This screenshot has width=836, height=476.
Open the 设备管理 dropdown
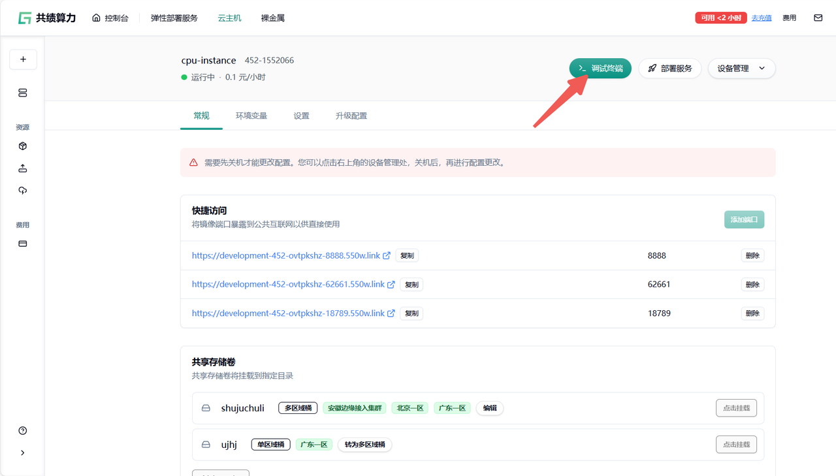coord(741,69)
